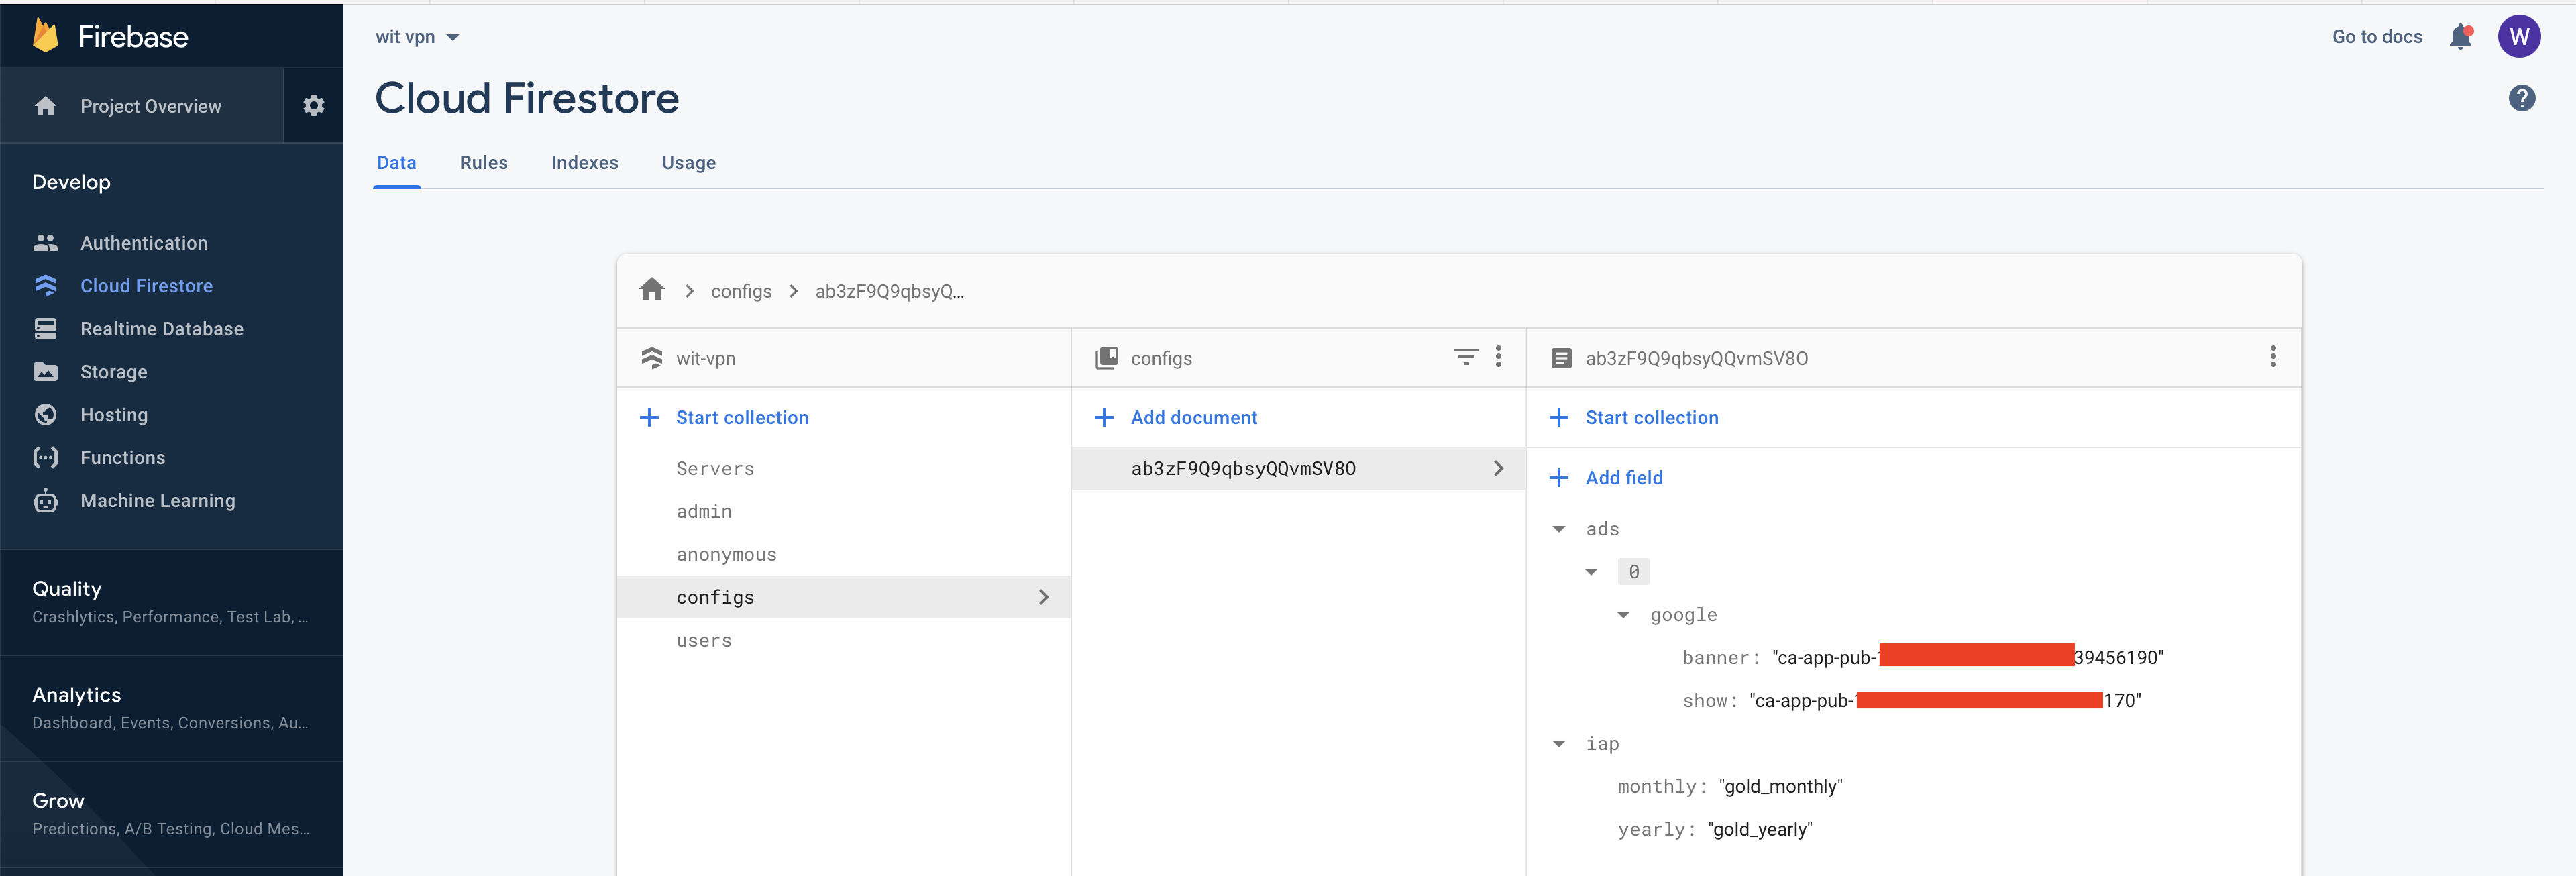Open Storage in sidebar
Viewport: 2576px width, 876px height.
pos(114,372)
